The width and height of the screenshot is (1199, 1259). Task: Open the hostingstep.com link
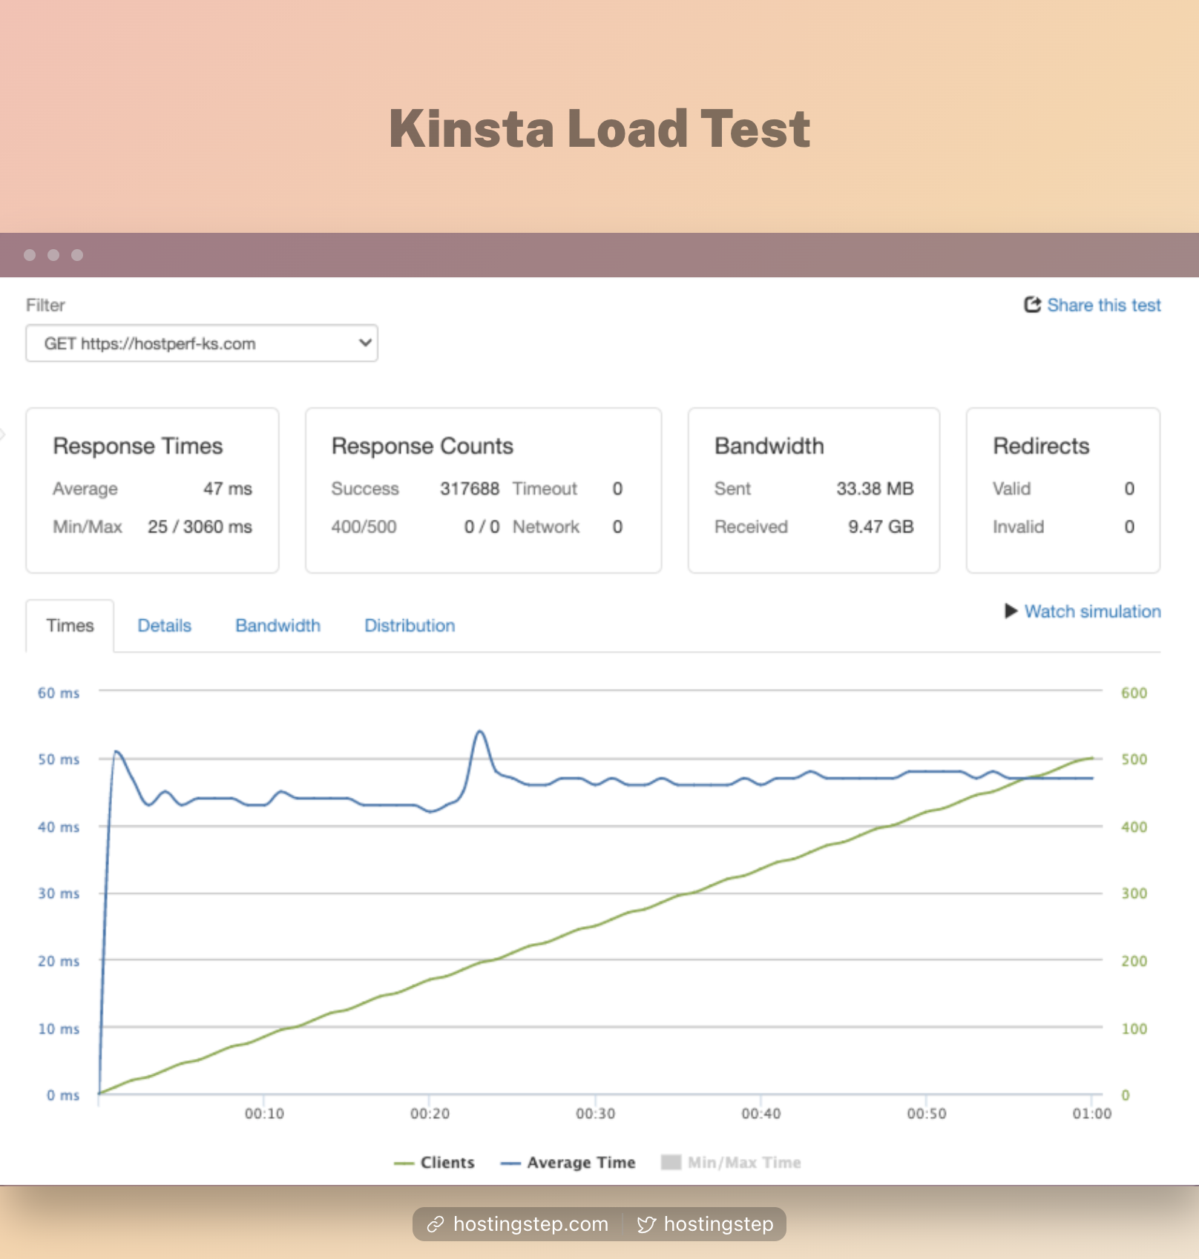tap(530, 1224)
